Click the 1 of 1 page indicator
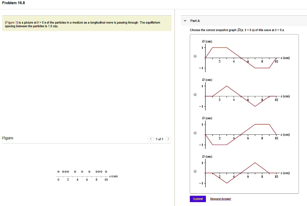The image size is (307, 206). click(159, 139)
